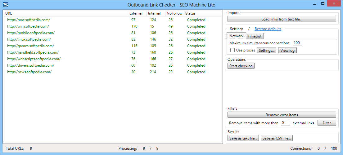Click the SEO Machine app icon in title bar

click(x=6, y=4)
